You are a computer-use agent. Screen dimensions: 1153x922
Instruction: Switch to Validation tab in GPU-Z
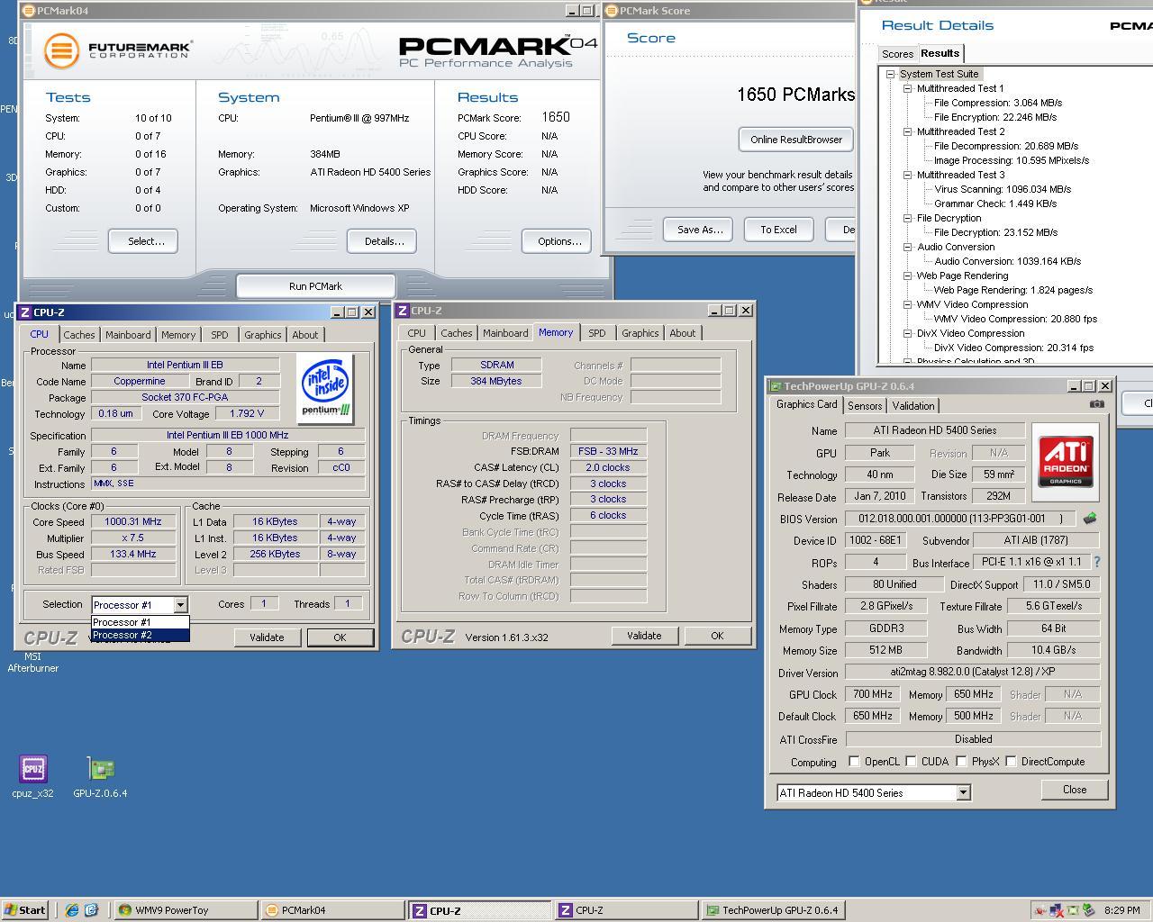(913, 406)
